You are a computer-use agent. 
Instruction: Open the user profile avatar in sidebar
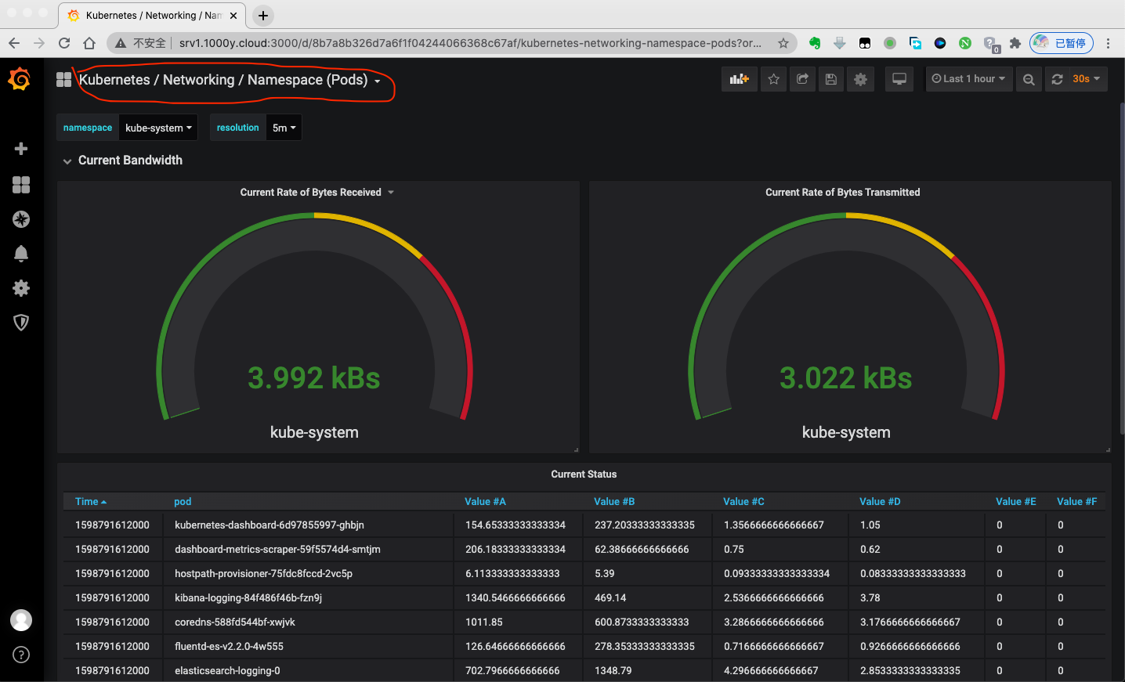tap(21, 620)
